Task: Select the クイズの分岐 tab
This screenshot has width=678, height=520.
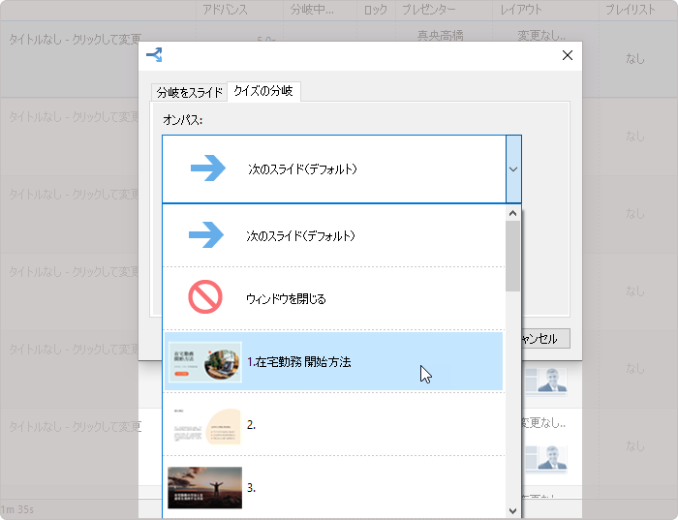Action: pos(263,92)
